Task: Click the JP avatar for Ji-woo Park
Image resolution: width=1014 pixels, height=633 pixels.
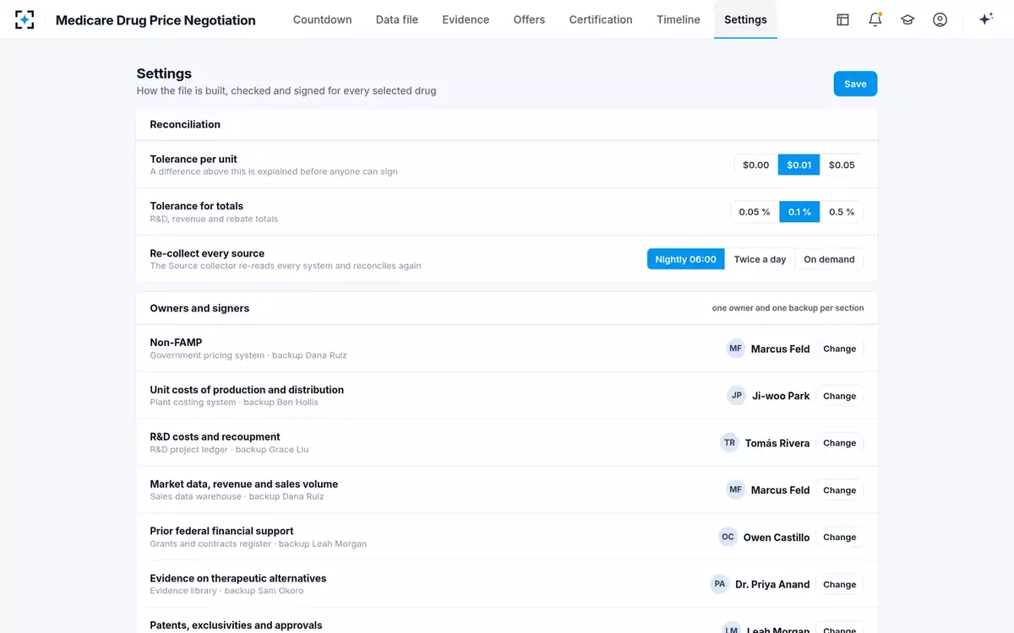Action: [737, 396]
